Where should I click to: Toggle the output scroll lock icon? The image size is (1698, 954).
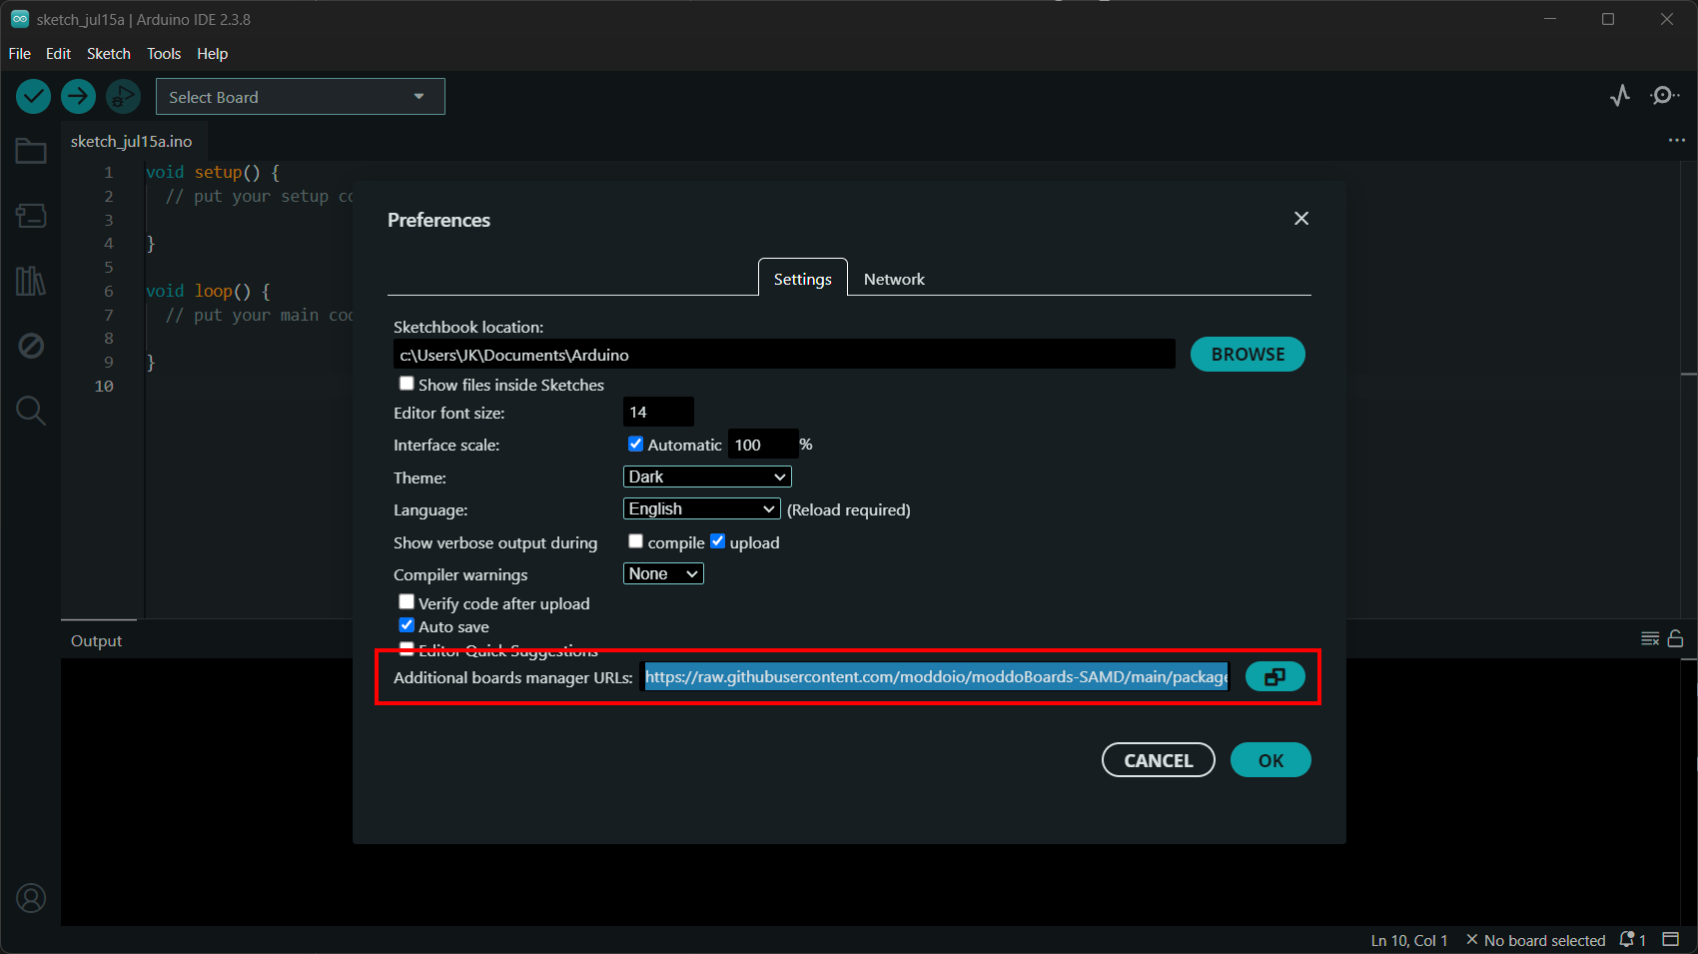click(x=1676, y=638)
